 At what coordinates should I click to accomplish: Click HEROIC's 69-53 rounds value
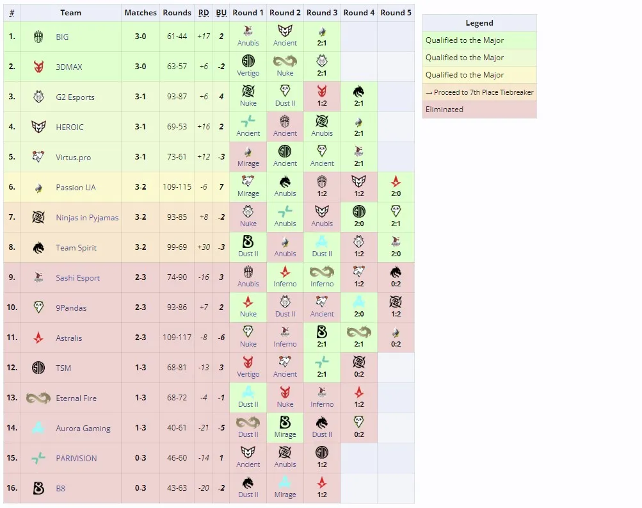coord(177,127)
